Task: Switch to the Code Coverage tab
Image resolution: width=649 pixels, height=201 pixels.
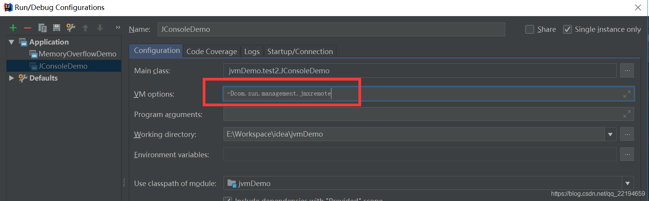Action: point(212,51)
